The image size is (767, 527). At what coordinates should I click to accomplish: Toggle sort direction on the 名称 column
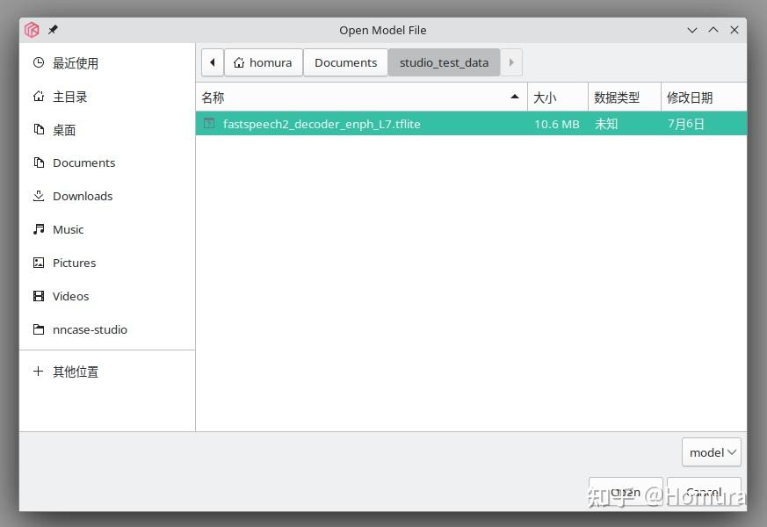(x=513, y=97)
